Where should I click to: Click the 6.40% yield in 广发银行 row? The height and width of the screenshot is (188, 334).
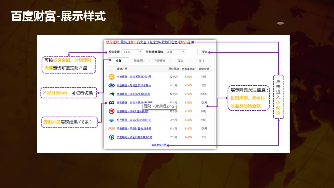click(x=189, y=137)
